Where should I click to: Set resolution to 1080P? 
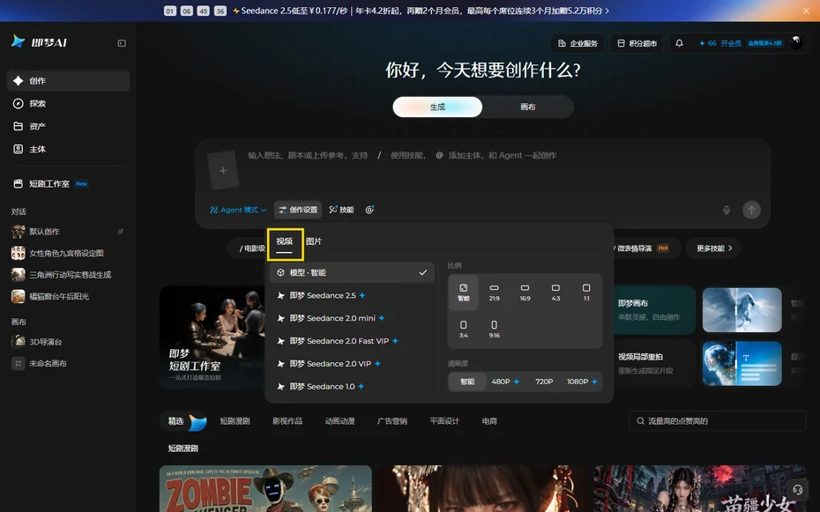(582, 382)
